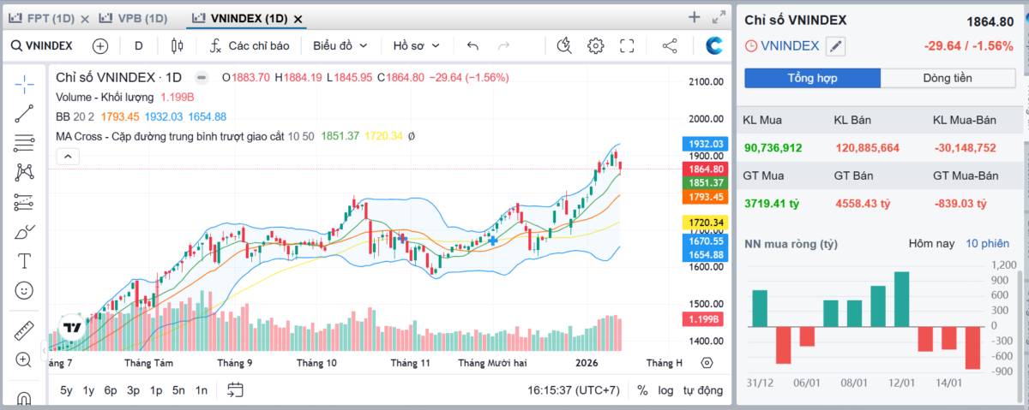This screenshot has width=1029, height=410.
Task: Open the go to date calendar
Action: click(235, 389)
